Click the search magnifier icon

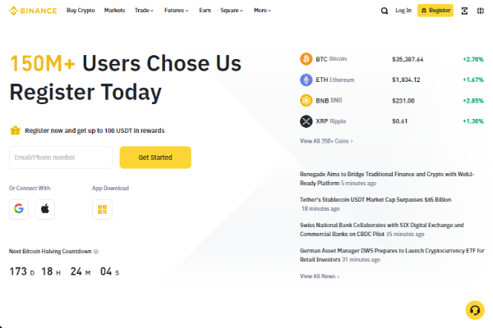click(385, 11)
